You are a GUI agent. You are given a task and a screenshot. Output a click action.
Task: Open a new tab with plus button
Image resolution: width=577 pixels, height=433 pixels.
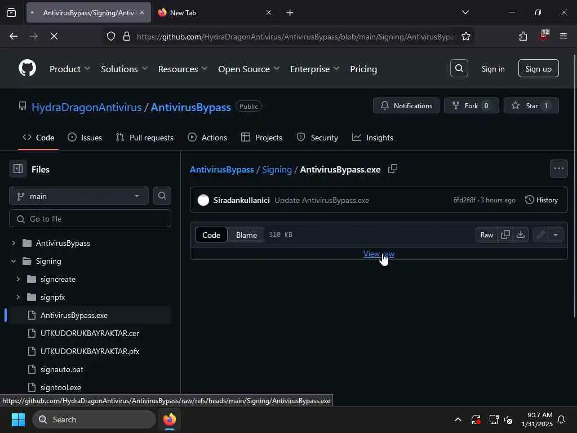point(290,13)
